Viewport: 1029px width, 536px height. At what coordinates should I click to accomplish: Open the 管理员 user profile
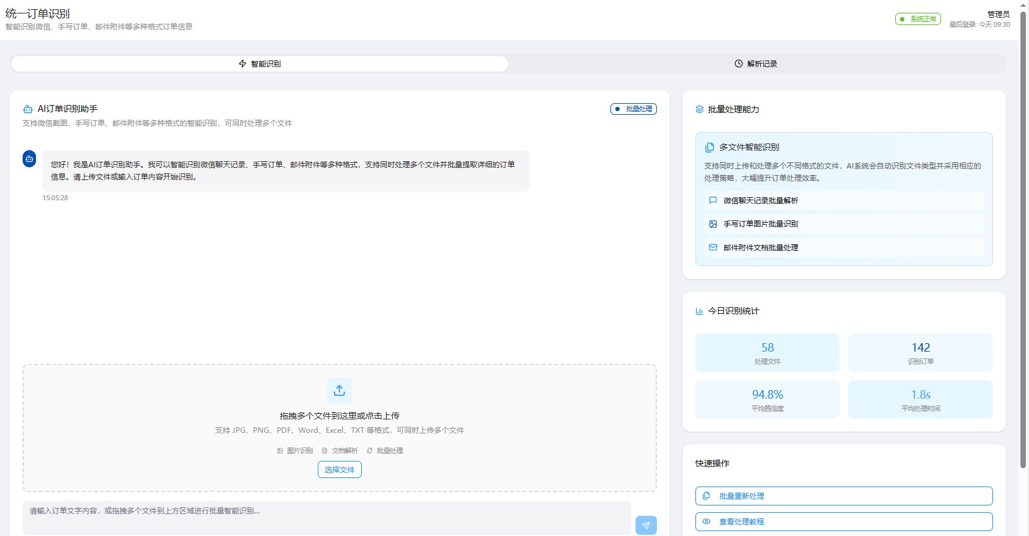tap(998, 14)
